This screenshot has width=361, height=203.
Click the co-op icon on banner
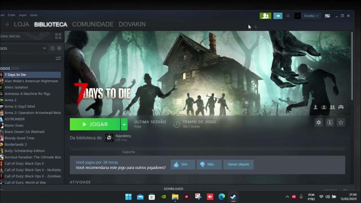pyautogui.click(x=333, y=107)
